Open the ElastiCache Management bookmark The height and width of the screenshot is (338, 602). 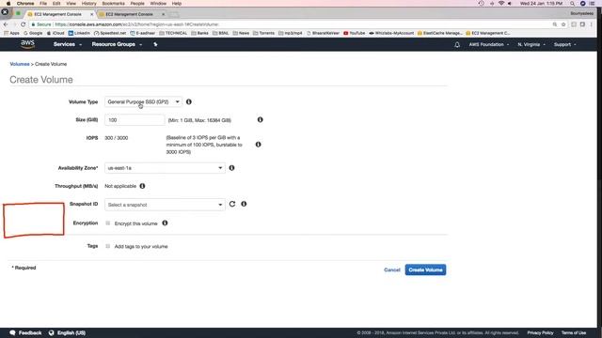pos(440,34)
